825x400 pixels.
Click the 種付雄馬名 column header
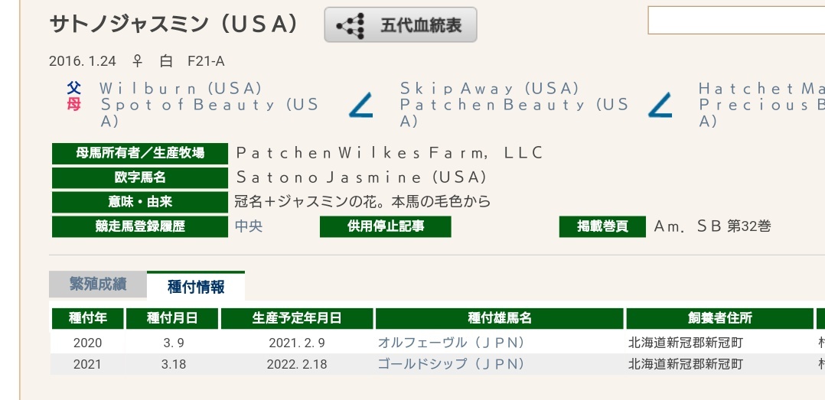499,318
